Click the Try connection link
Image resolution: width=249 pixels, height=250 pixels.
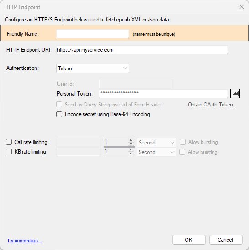coord(25,240)
